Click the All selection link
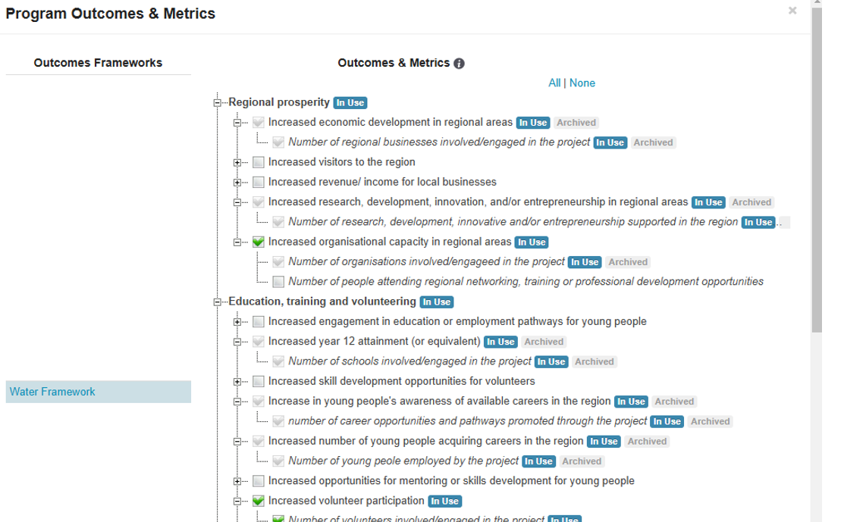Viewport: 844px width, 522px height. click(x=554, y=83)
